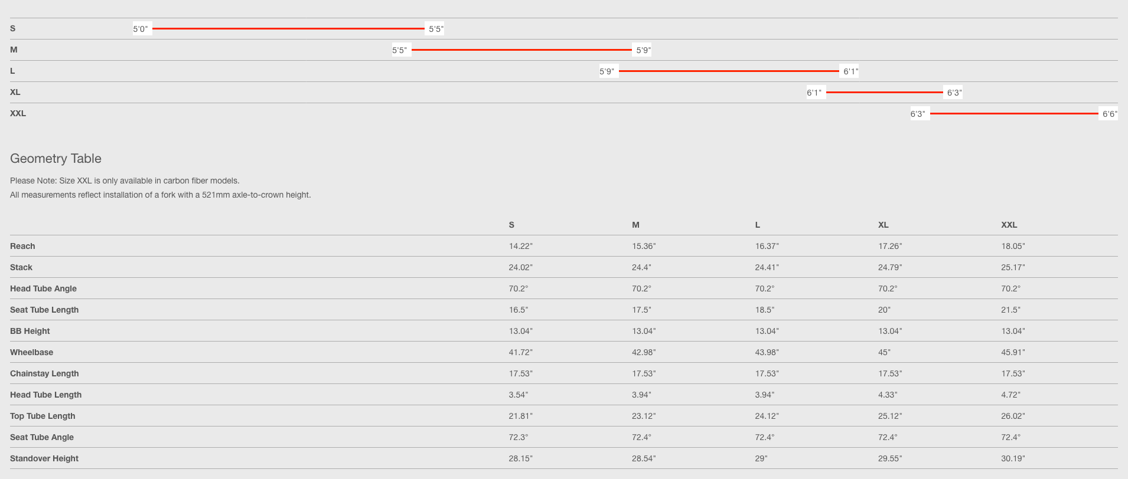This screenshot has height=479, width=1128.
Task: Click the "Head Tube Angle" row label
Action: 43,288
